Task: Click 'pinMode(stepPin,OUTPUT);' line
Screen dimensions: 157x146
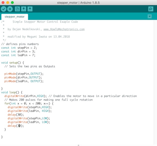Action: [24, 74]
